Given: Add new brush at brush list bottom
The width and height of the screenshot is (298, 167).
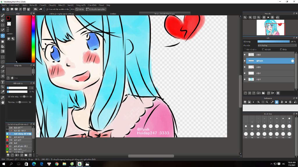Looking at the screenshot, I should pyautogui.click(x=12, y=155).
